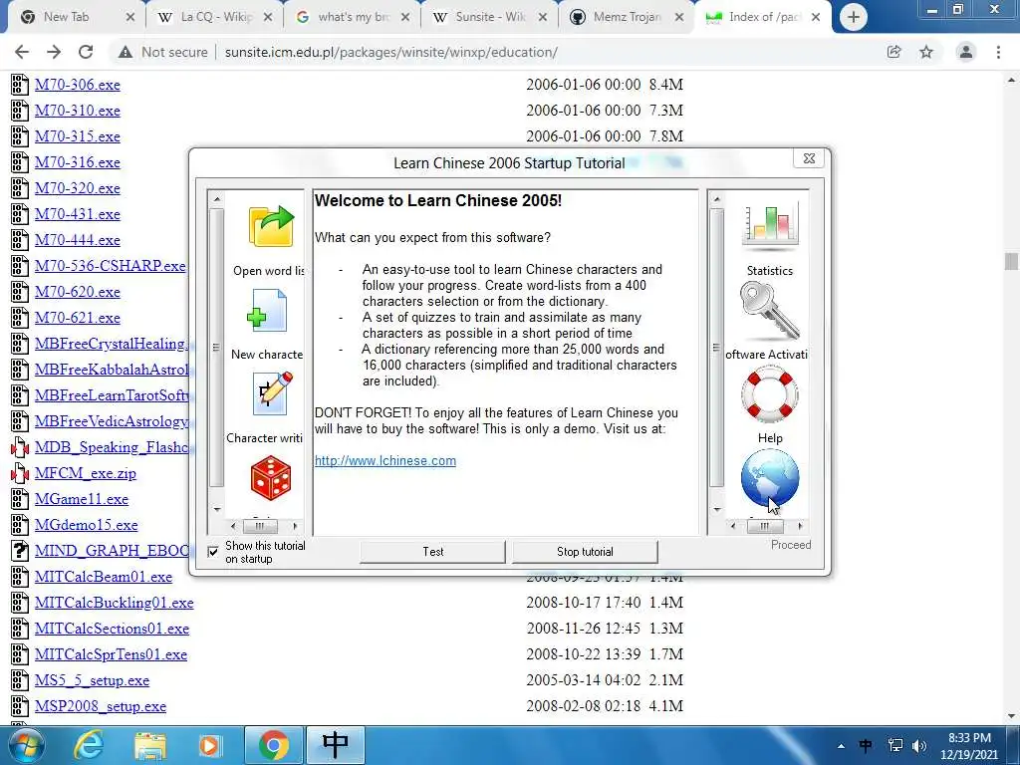Open the word list folder icon
This screenshot has height=765, width=1020.
(x=271, y=226)
